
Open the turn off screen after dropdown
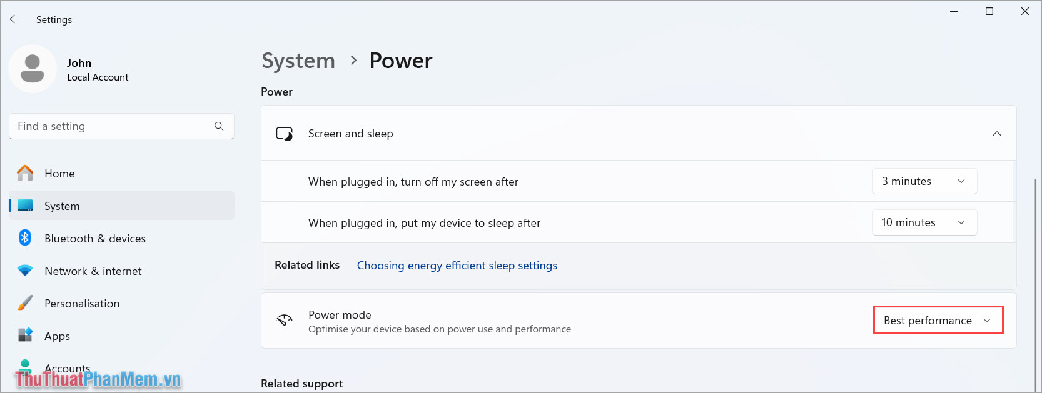tap(924, 181)
